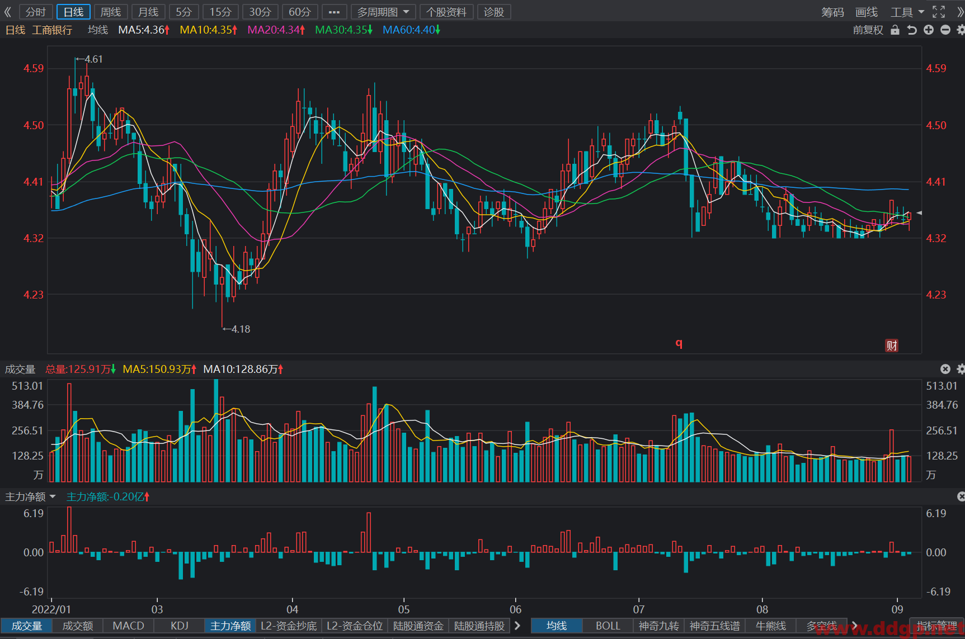Zoom out using the minus circle icon

coord(945,30)
